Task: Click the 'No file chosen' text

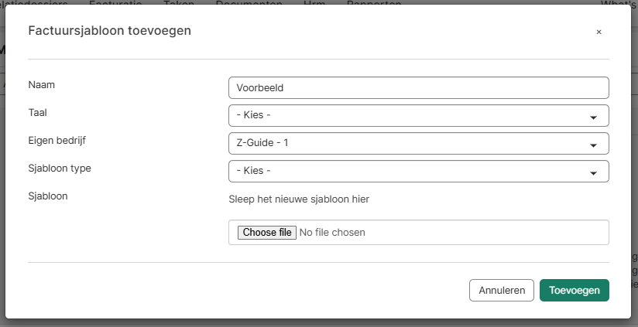Action: (332, 233)
